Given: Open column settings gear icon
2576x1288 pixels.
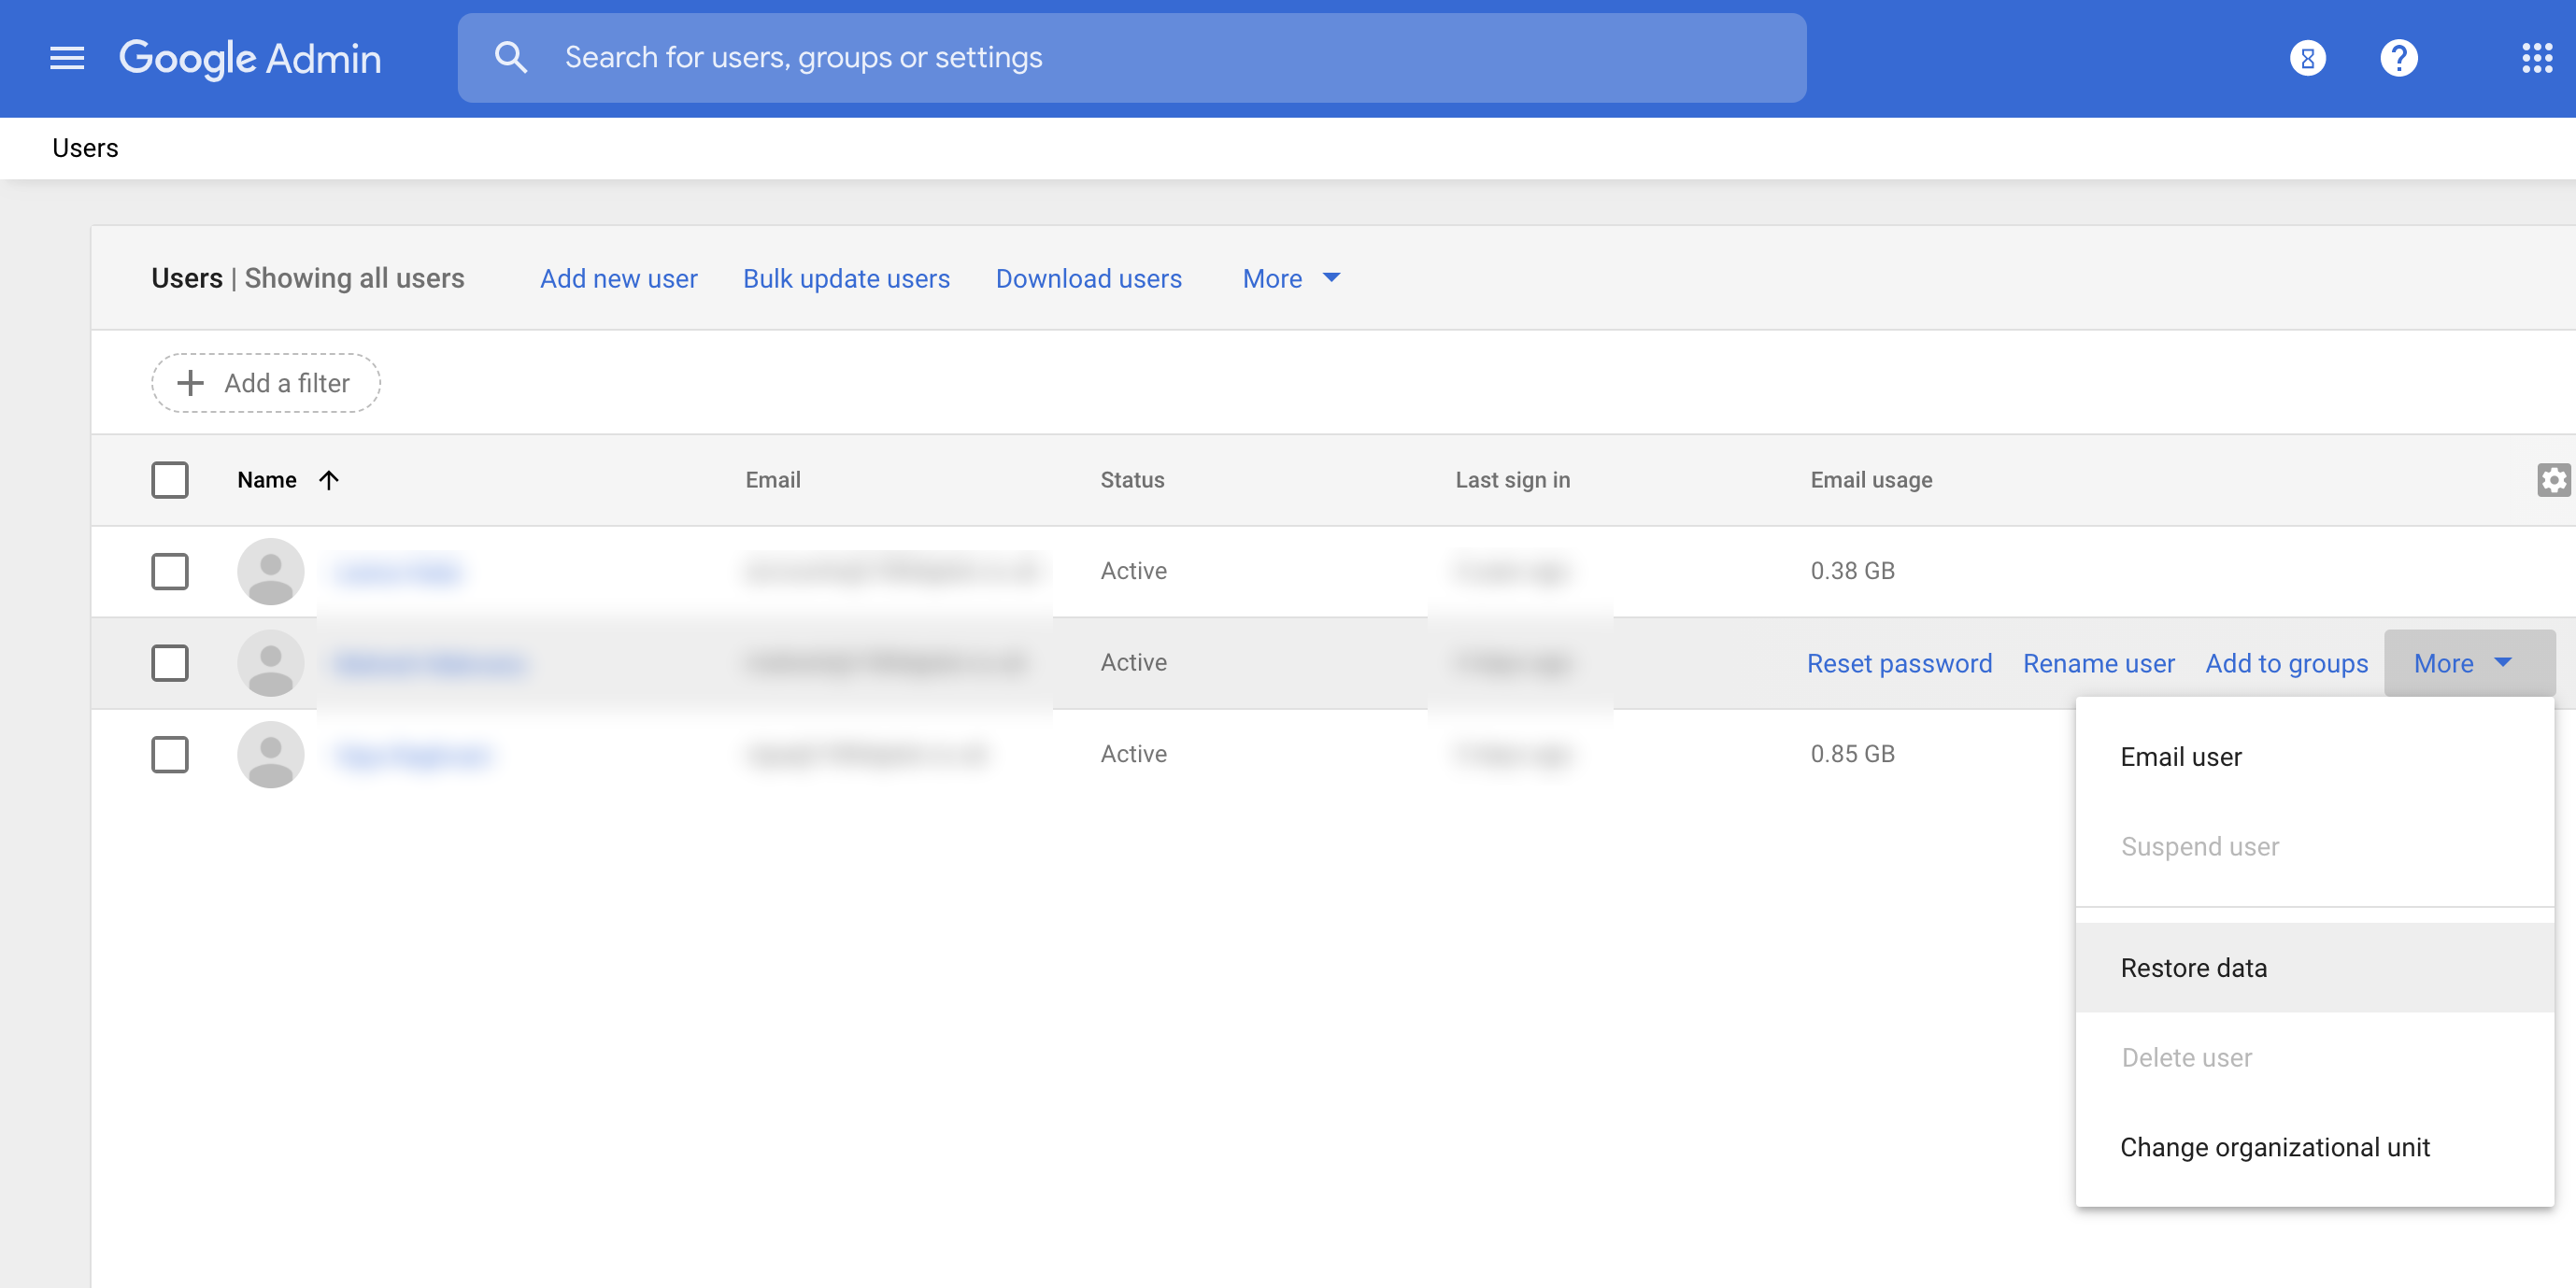Looking at the screenshot, I should [2553, 480].
